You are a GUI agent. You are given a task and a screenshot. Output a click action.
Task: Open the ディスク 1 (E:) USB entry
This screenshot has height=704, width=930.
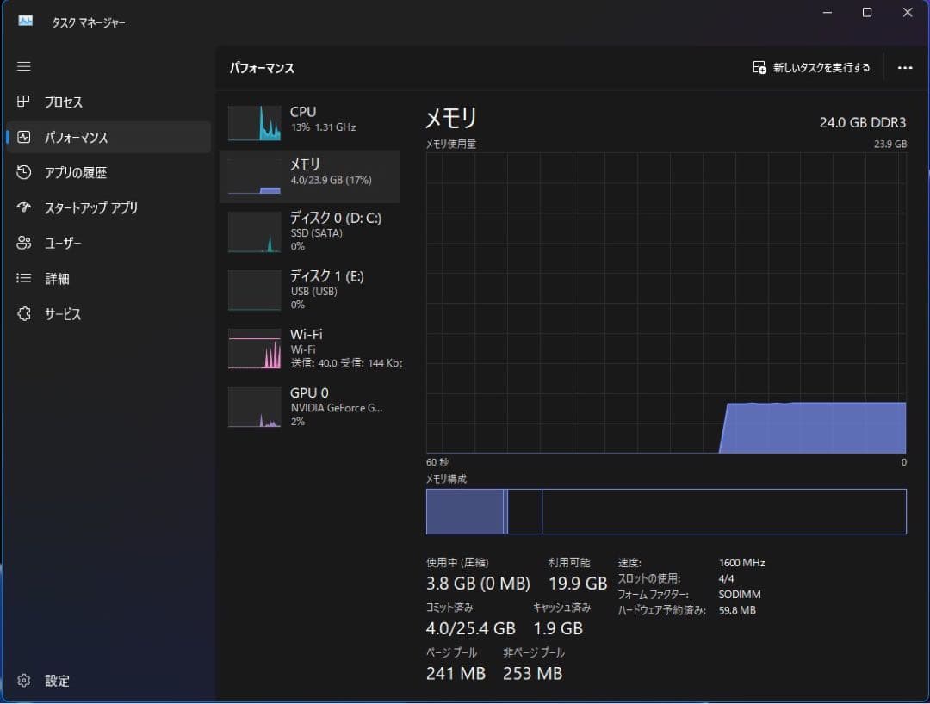[310, 290]
